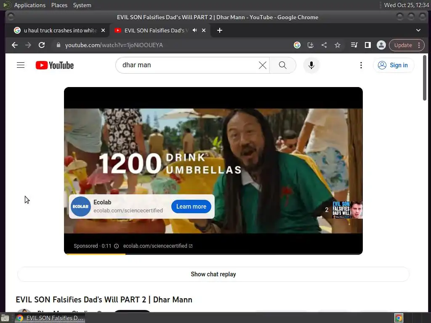Open the Places menu
This screenshot has height=323, width=431.
coord(59,5)
